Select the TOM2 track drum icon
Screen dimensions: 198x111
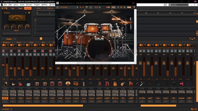(44, 84)
